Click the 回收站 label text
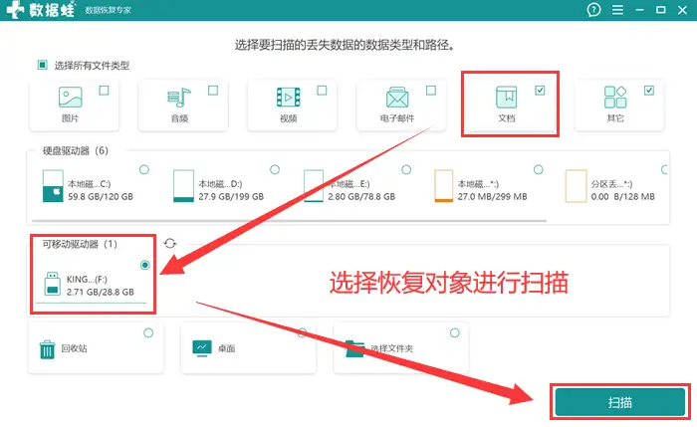697x427 pixels. tap(74, 348)
